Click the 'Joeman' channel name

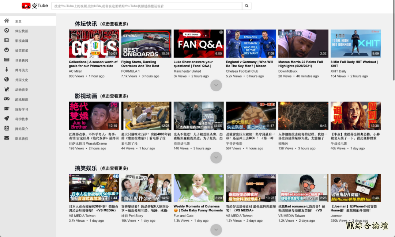click(336, 215)
